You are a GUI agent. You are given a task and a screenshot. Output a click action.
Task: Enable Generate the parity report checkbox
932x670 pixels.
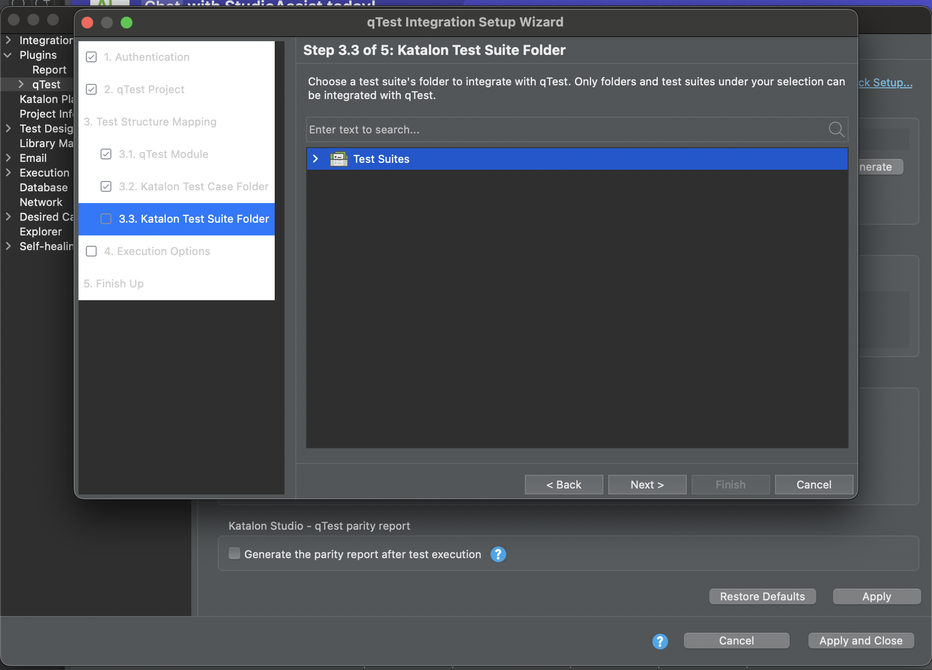234,554
